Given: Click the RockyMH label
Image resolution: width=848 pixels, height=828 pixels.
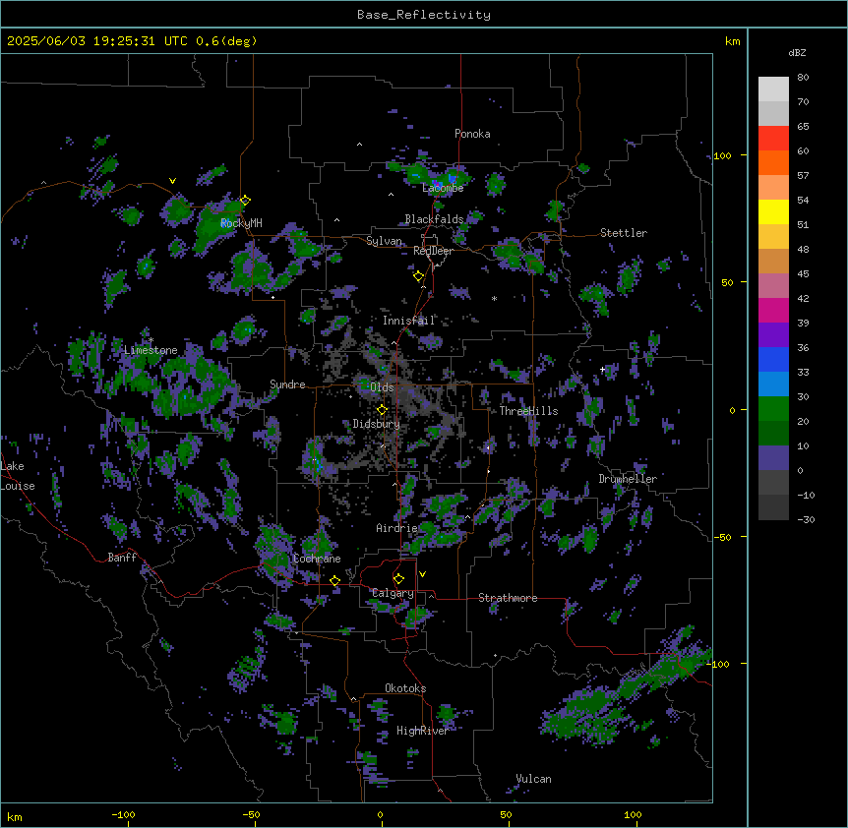Looking at the screenshot, I should pyautogui.click(x=241, y=223).
